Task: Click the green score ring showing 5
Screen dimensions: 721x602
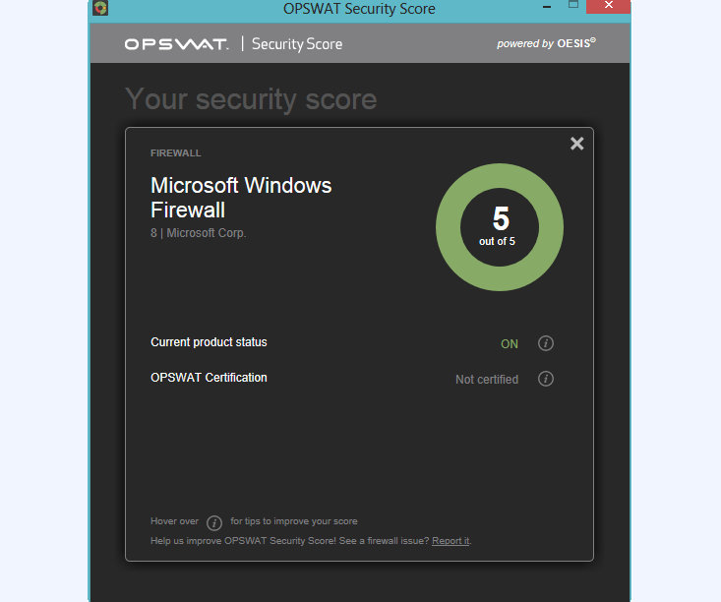Action: [500, 227]
